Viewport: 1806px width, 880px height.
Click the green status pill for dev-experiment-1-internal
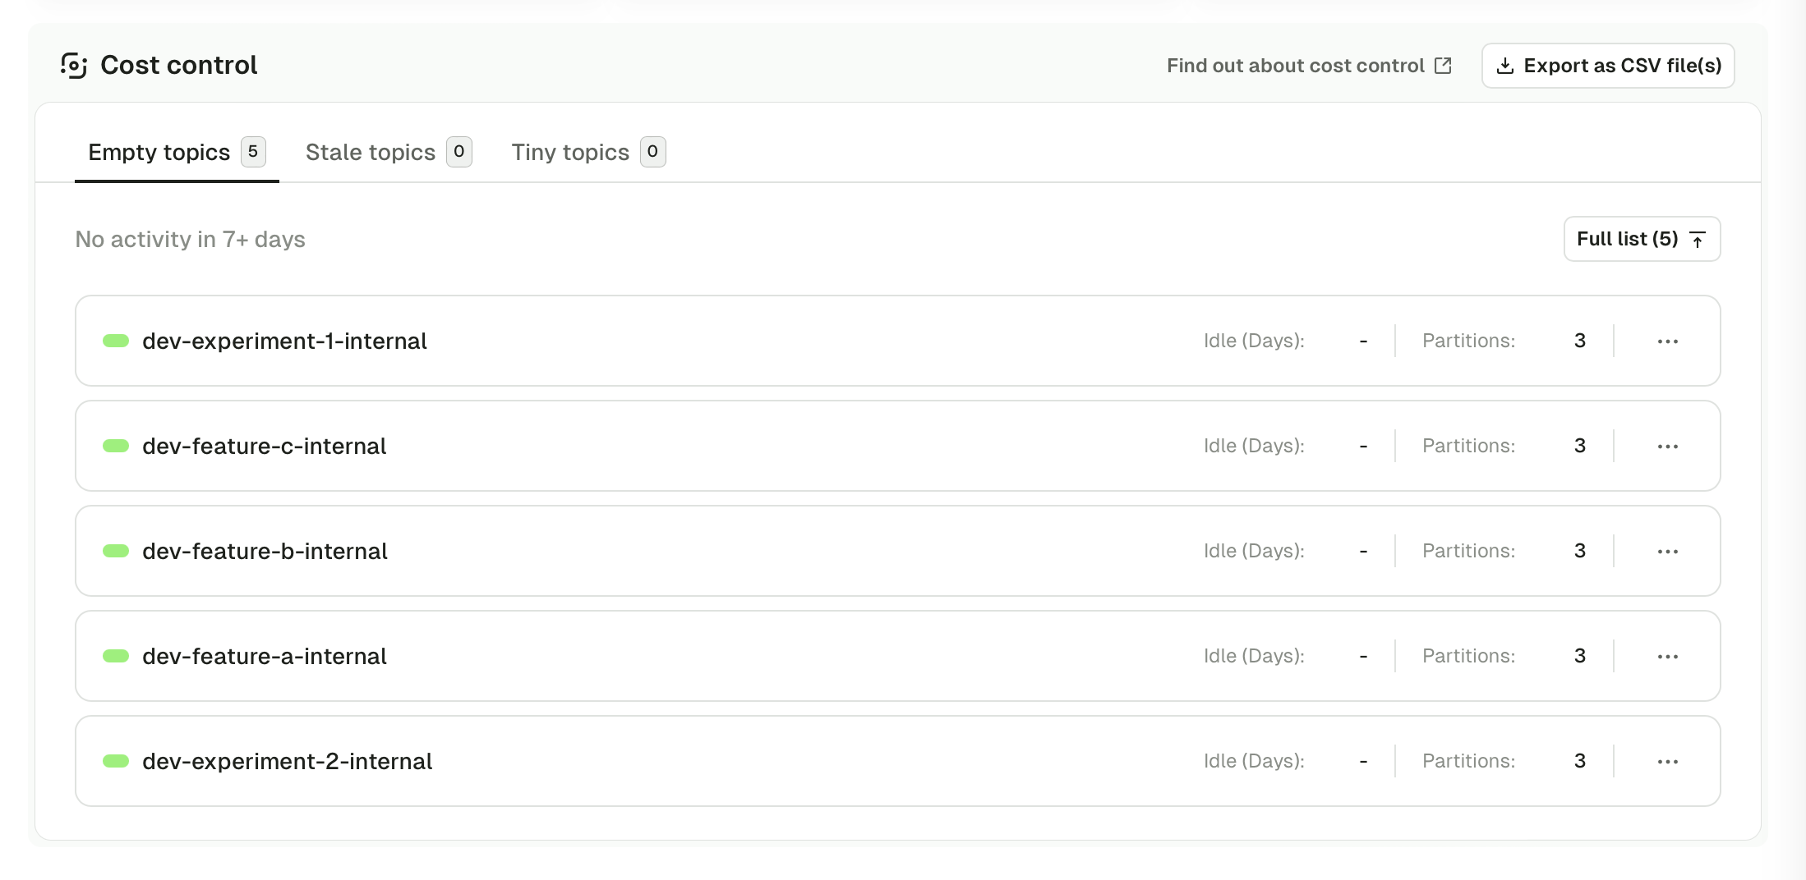pos(115,341)
